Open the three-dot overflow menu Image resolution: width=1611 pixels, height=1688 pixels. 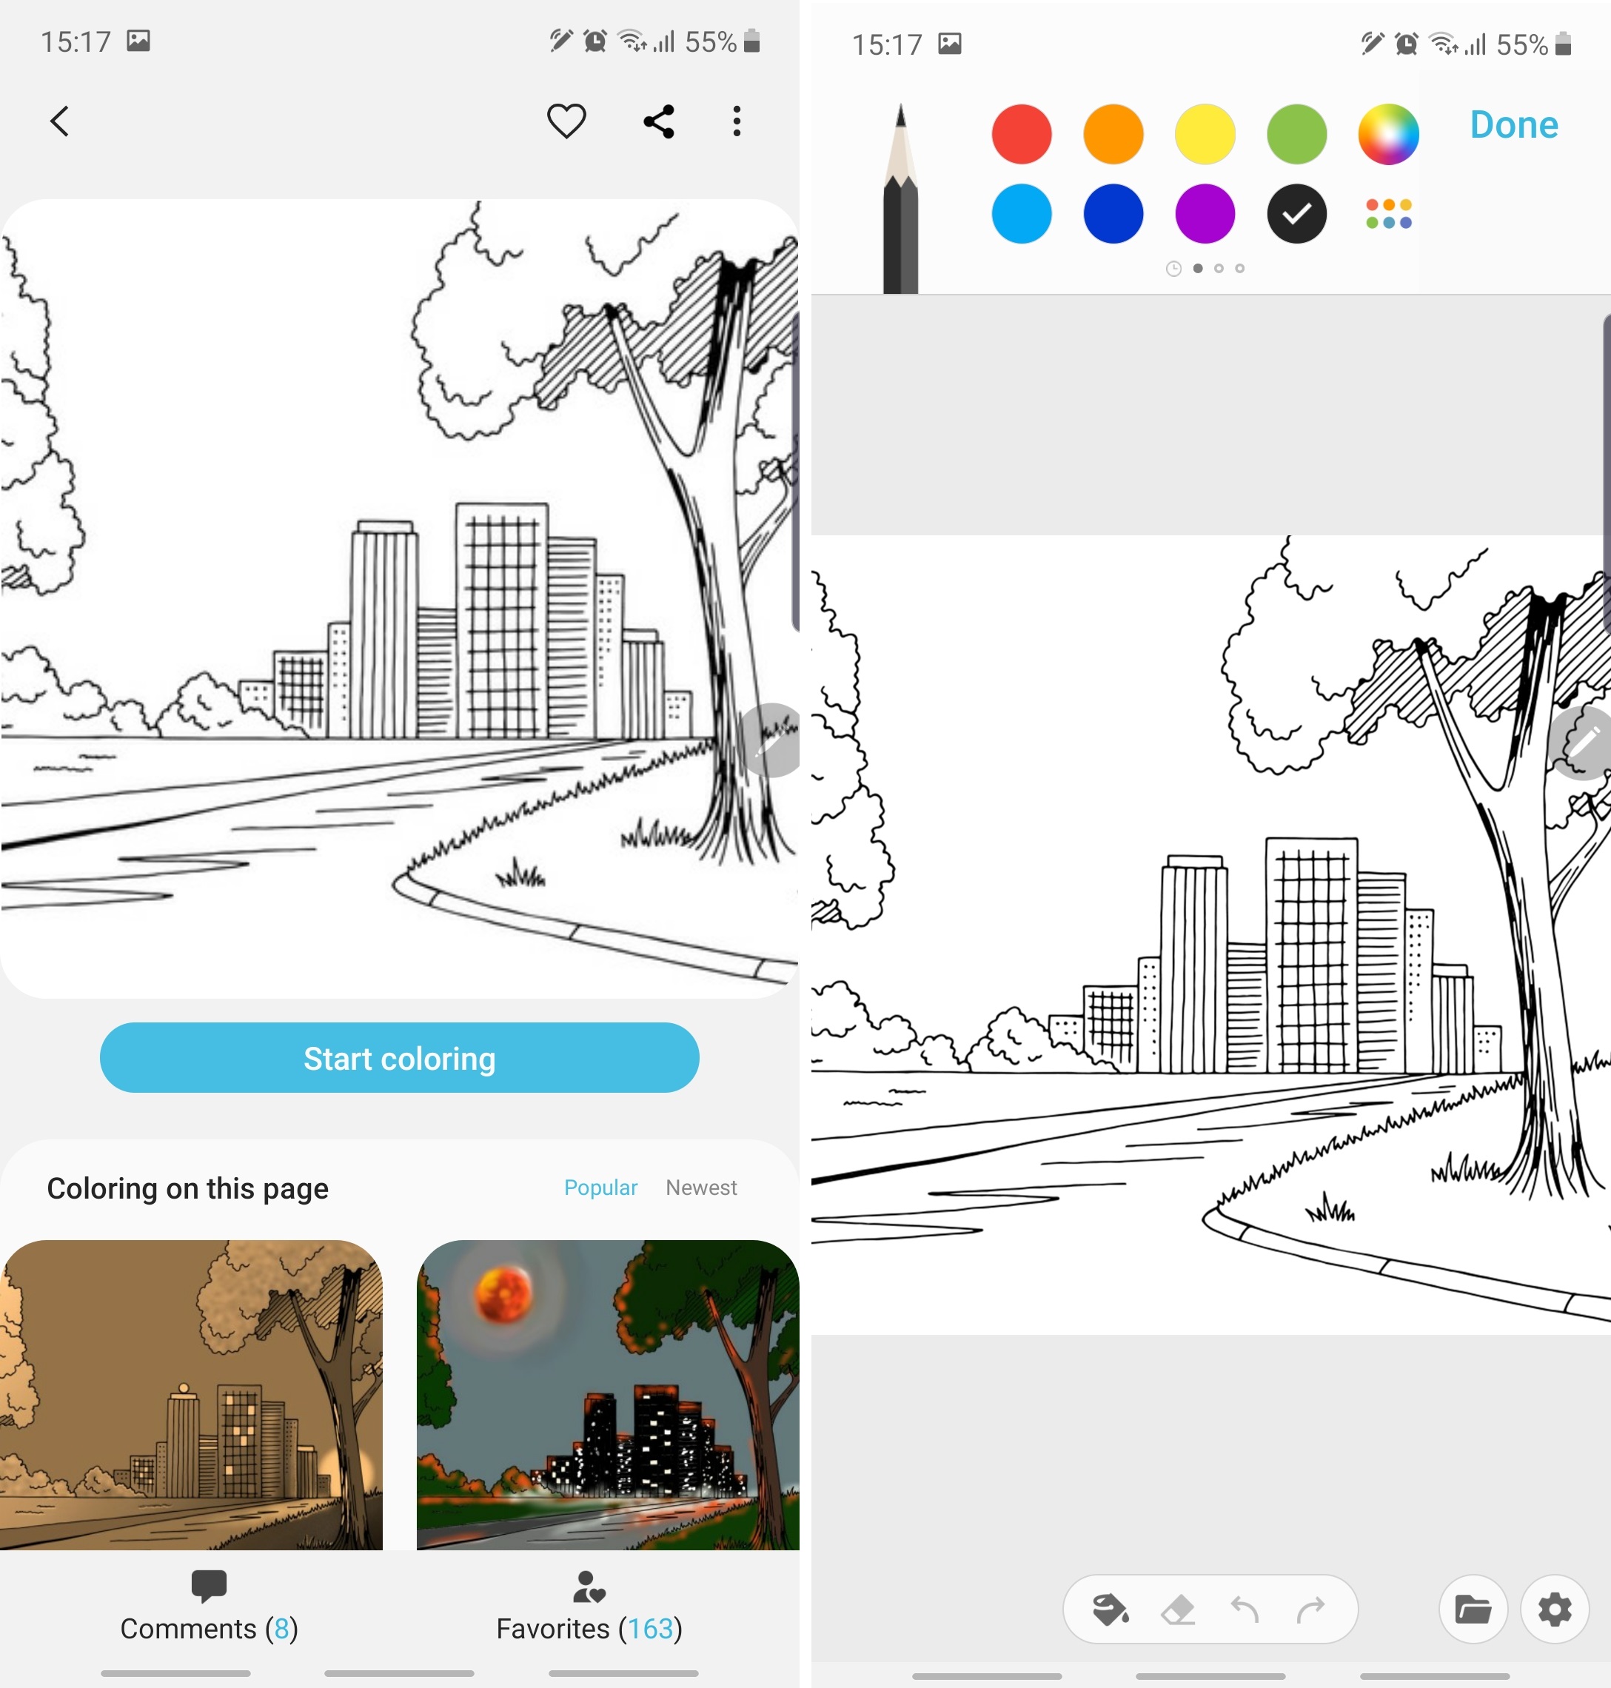coord(737,121)
